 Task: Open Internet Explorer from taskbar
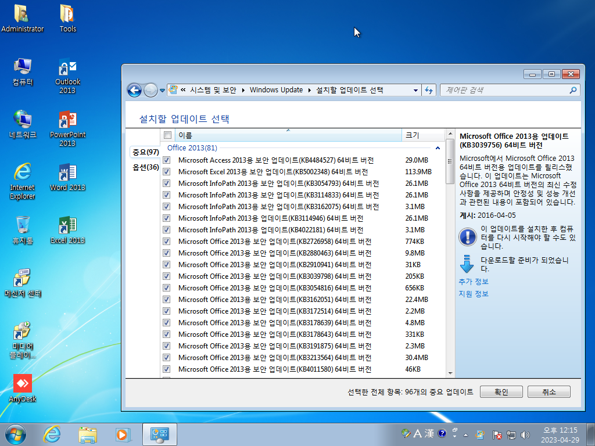pyautogui.click(x=52, y=434)
